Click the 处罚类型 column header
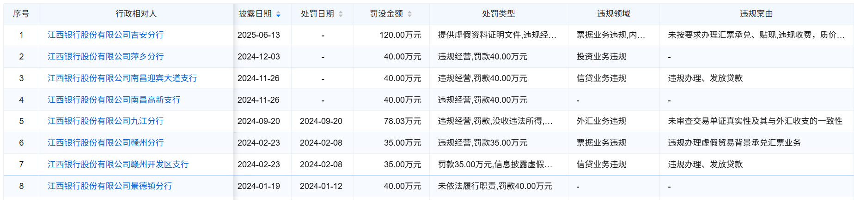The width and height of the screenshot is (854, 200). (499, 14)
